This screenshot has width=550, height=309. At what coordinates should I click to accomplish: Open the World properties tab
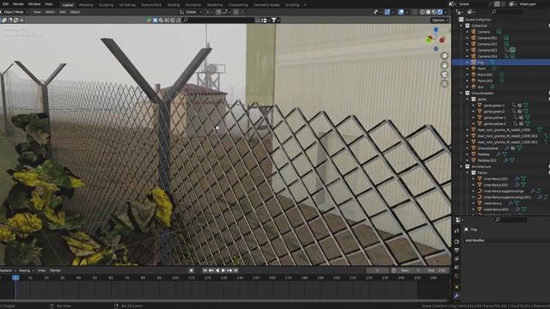tap(456, 276)
